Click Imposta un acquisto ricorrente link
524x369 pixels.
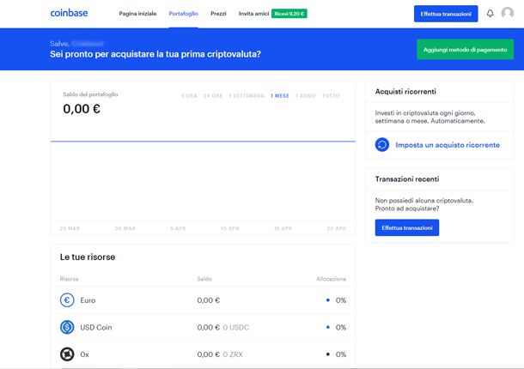[x=448, y=145]
